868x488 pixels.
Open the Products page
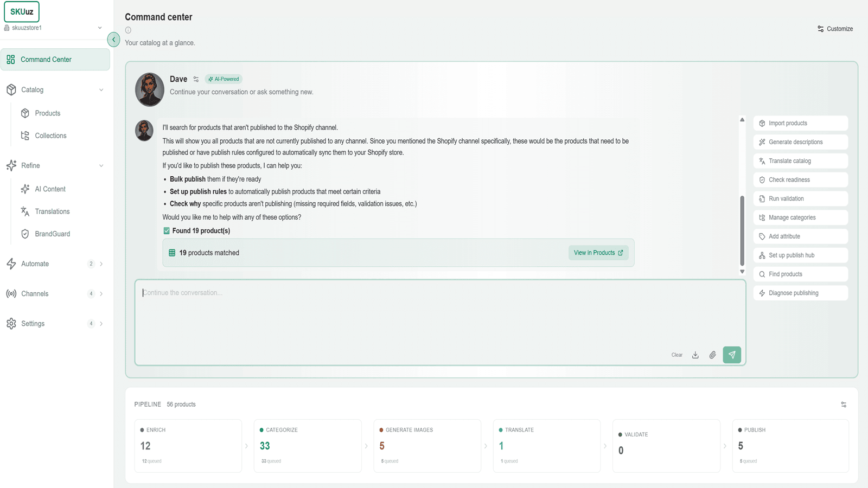coord(48,113)
